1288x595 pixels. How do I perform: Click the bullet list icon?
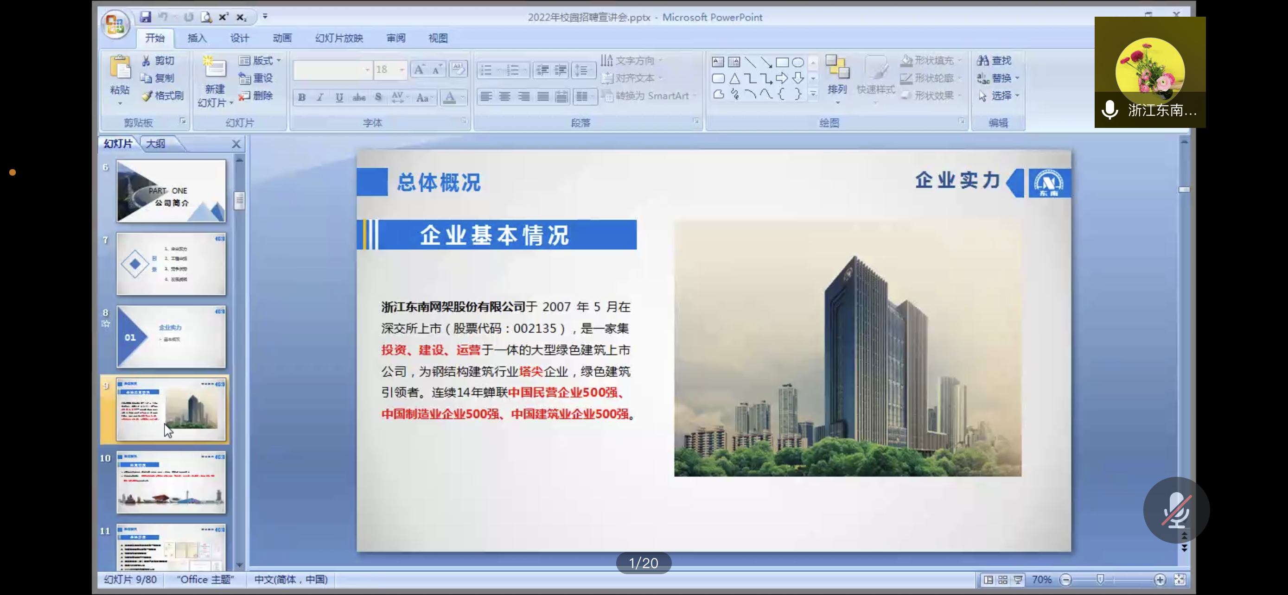click(486, 70)
